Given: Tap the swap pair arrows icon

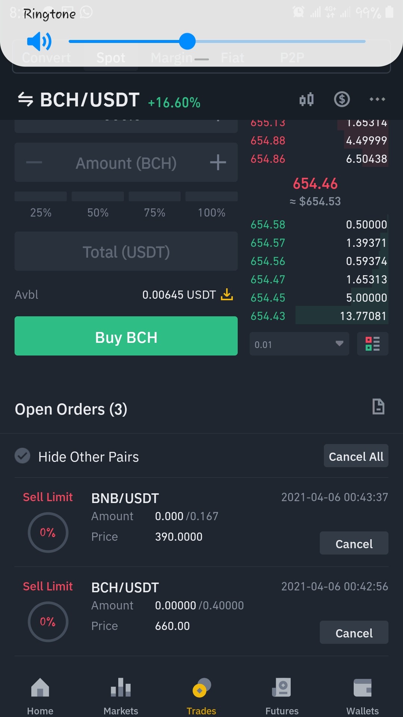Looking at the screenshot, I should pyautogui.click(x=25, y=99).
